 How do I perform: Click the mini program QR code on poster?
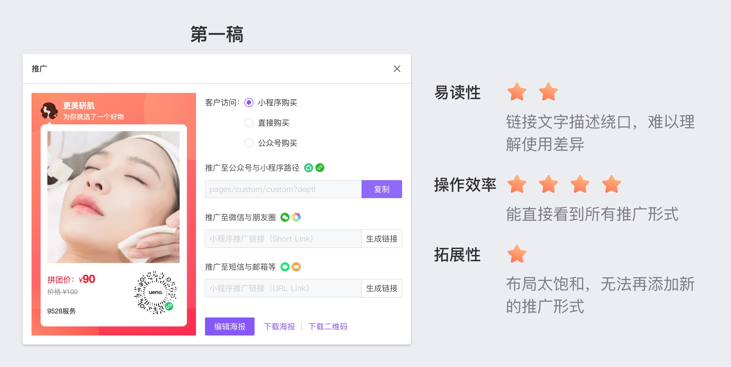(155, 292)
